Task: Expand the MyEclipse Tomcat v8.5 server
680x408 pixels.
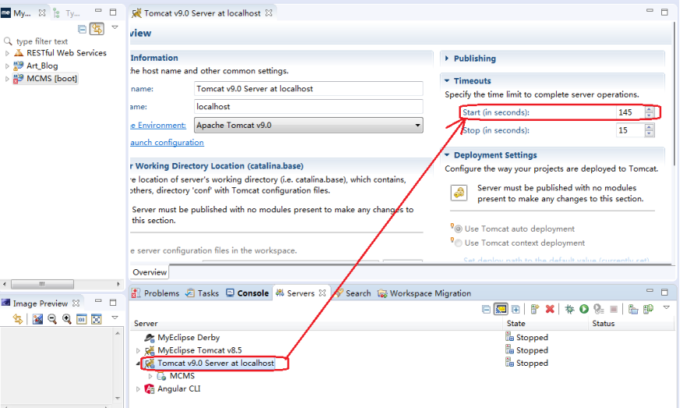Action: (138, 350)
